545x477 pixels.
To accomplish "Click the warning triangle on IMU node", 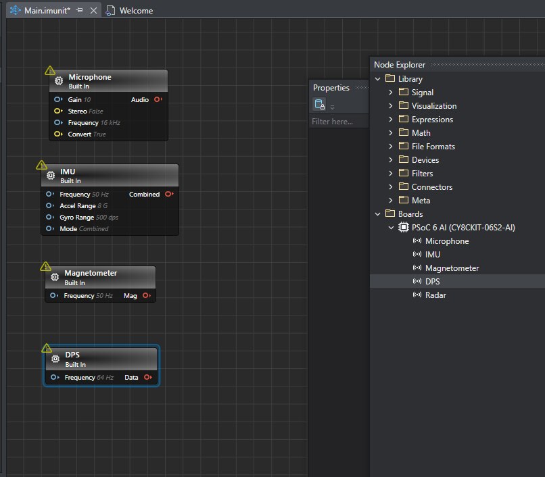I will click(x=41, y=165).
